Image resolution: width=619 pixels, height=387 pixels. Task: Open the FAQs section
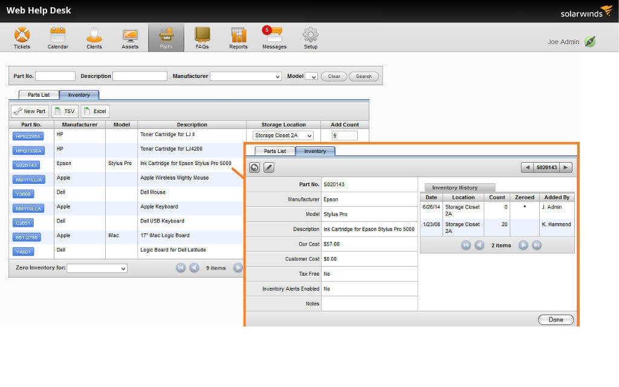coord(202,37)
